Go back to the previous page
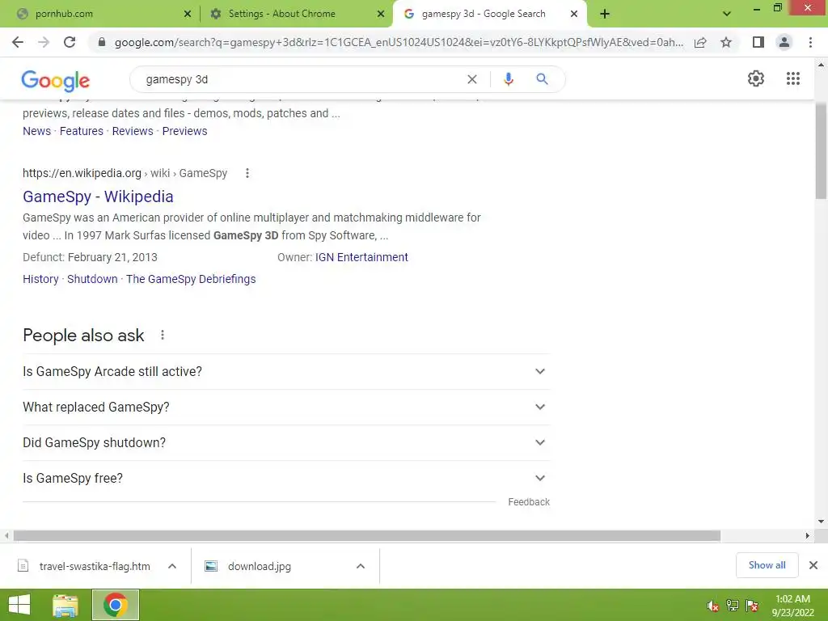The height and width of the screenshot is (621, 828). click(x=18, y=42)
